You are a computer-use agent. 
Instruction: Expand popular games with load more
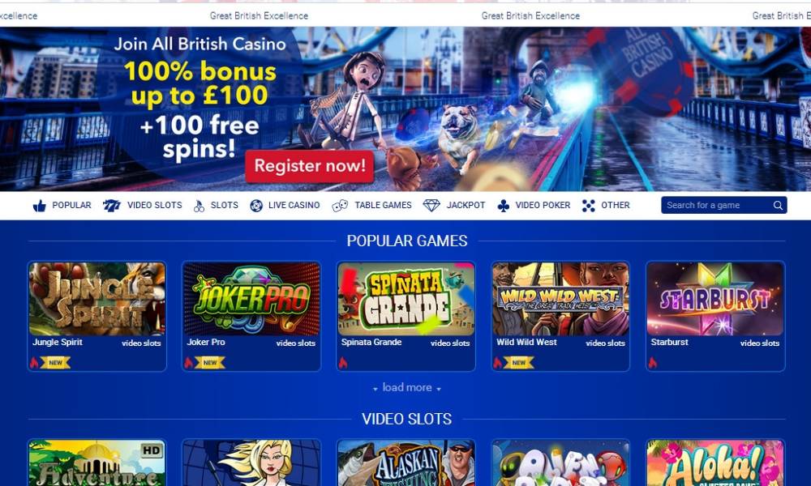(x=407, y=387)
